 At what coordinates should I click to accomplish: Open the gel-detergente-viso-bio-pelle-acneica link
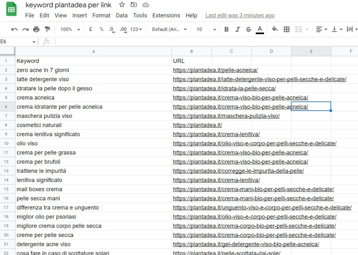246,244
